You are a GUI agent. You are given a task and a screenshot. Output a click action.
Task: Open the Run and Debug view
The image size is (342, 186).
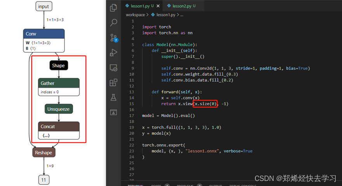click(x=113, y=53)
